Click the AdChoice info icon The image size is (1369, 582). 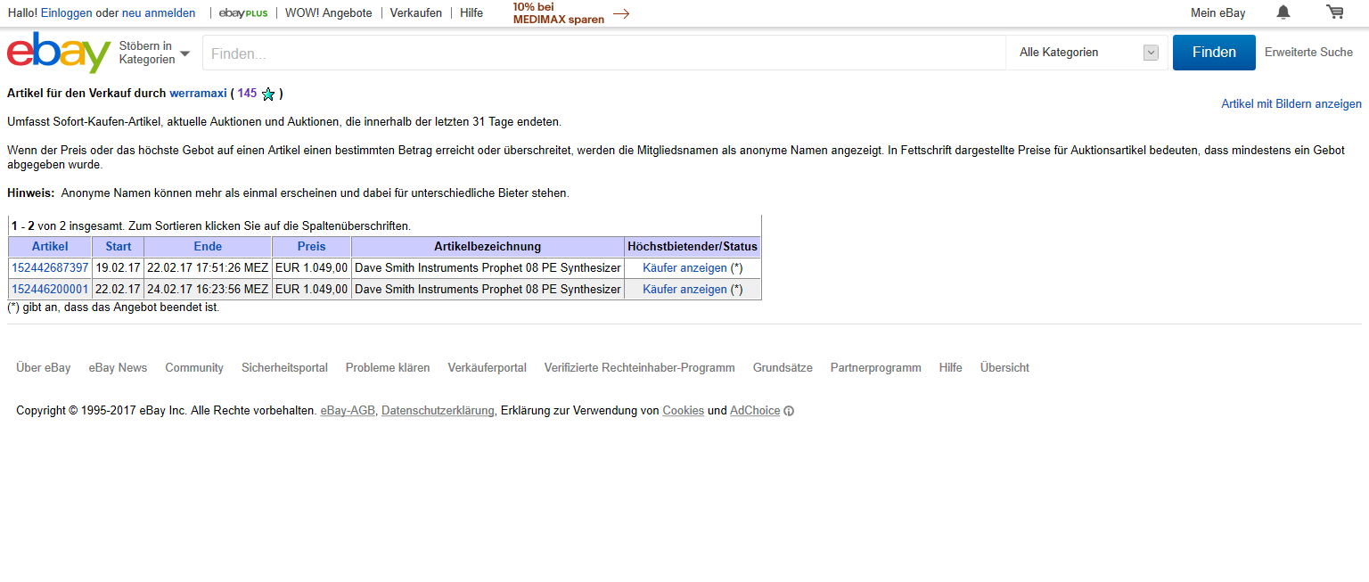789,411
